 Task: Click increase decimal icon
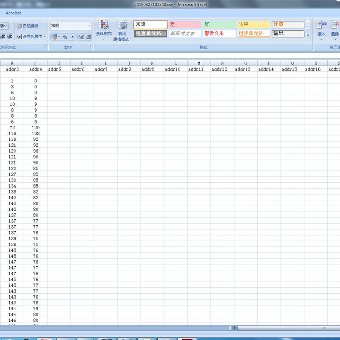click(81, 37)
